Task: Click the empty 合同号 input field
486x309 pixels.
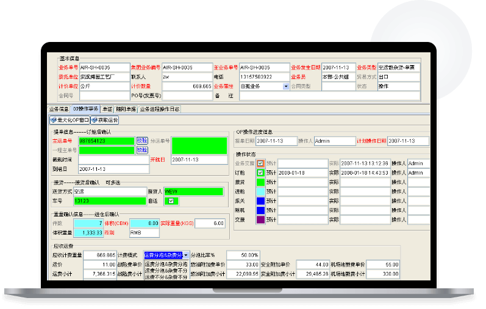Action: 104,95
